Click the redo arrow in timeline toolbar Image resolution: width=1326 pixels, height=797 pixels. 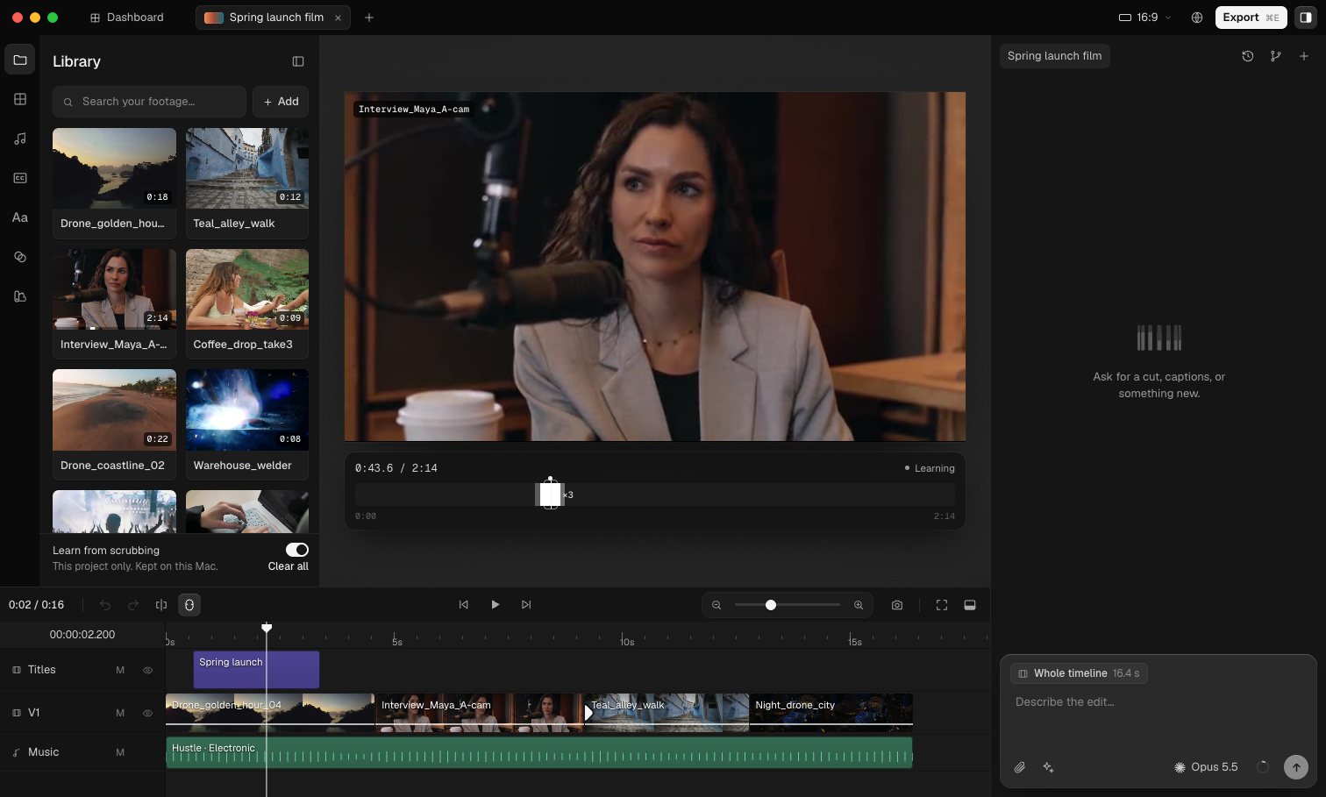click(x=133, y=605)
